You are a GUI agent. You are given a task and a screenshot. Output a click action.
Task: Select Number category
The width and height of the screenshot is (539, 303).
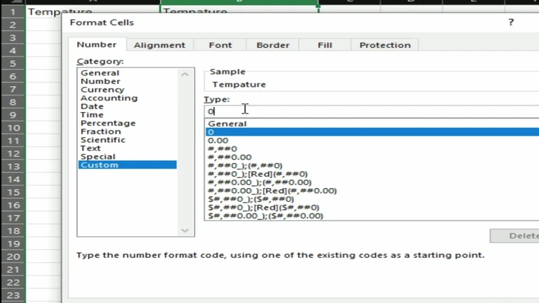[x=127, y=81]
